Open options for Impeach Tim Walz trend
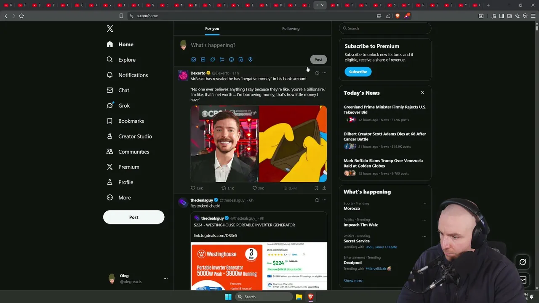This screenshot has height=303, width=539. (x=424, y=220)
